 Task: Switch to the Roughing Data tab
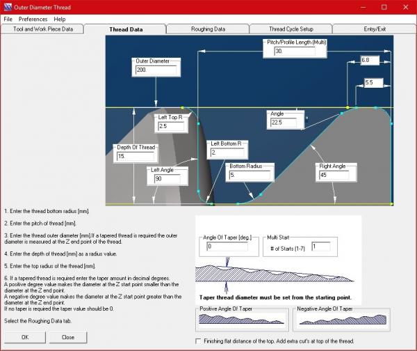(208, 29)
